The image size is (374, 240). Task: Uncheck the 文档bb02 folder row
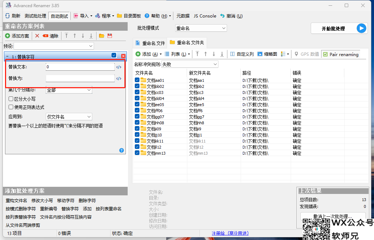click(x=137, y=86)
